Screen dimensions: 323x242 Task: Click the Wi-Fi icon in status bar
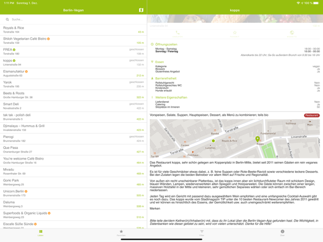click(x=298, y=3)
